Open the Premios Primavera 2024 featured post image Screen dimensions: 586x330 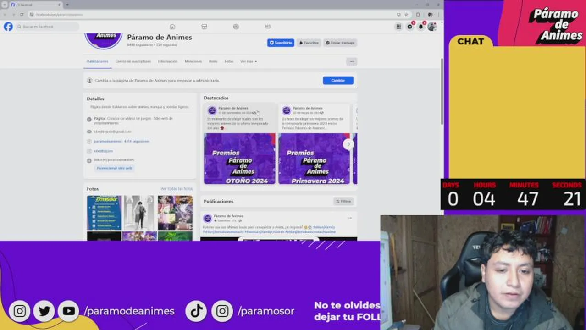coord(314,159)
